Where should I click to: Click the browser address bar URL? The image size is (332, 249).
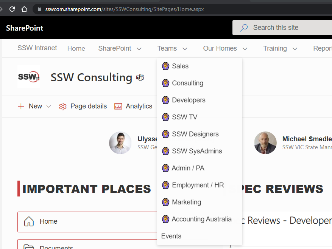click(125, 9)
